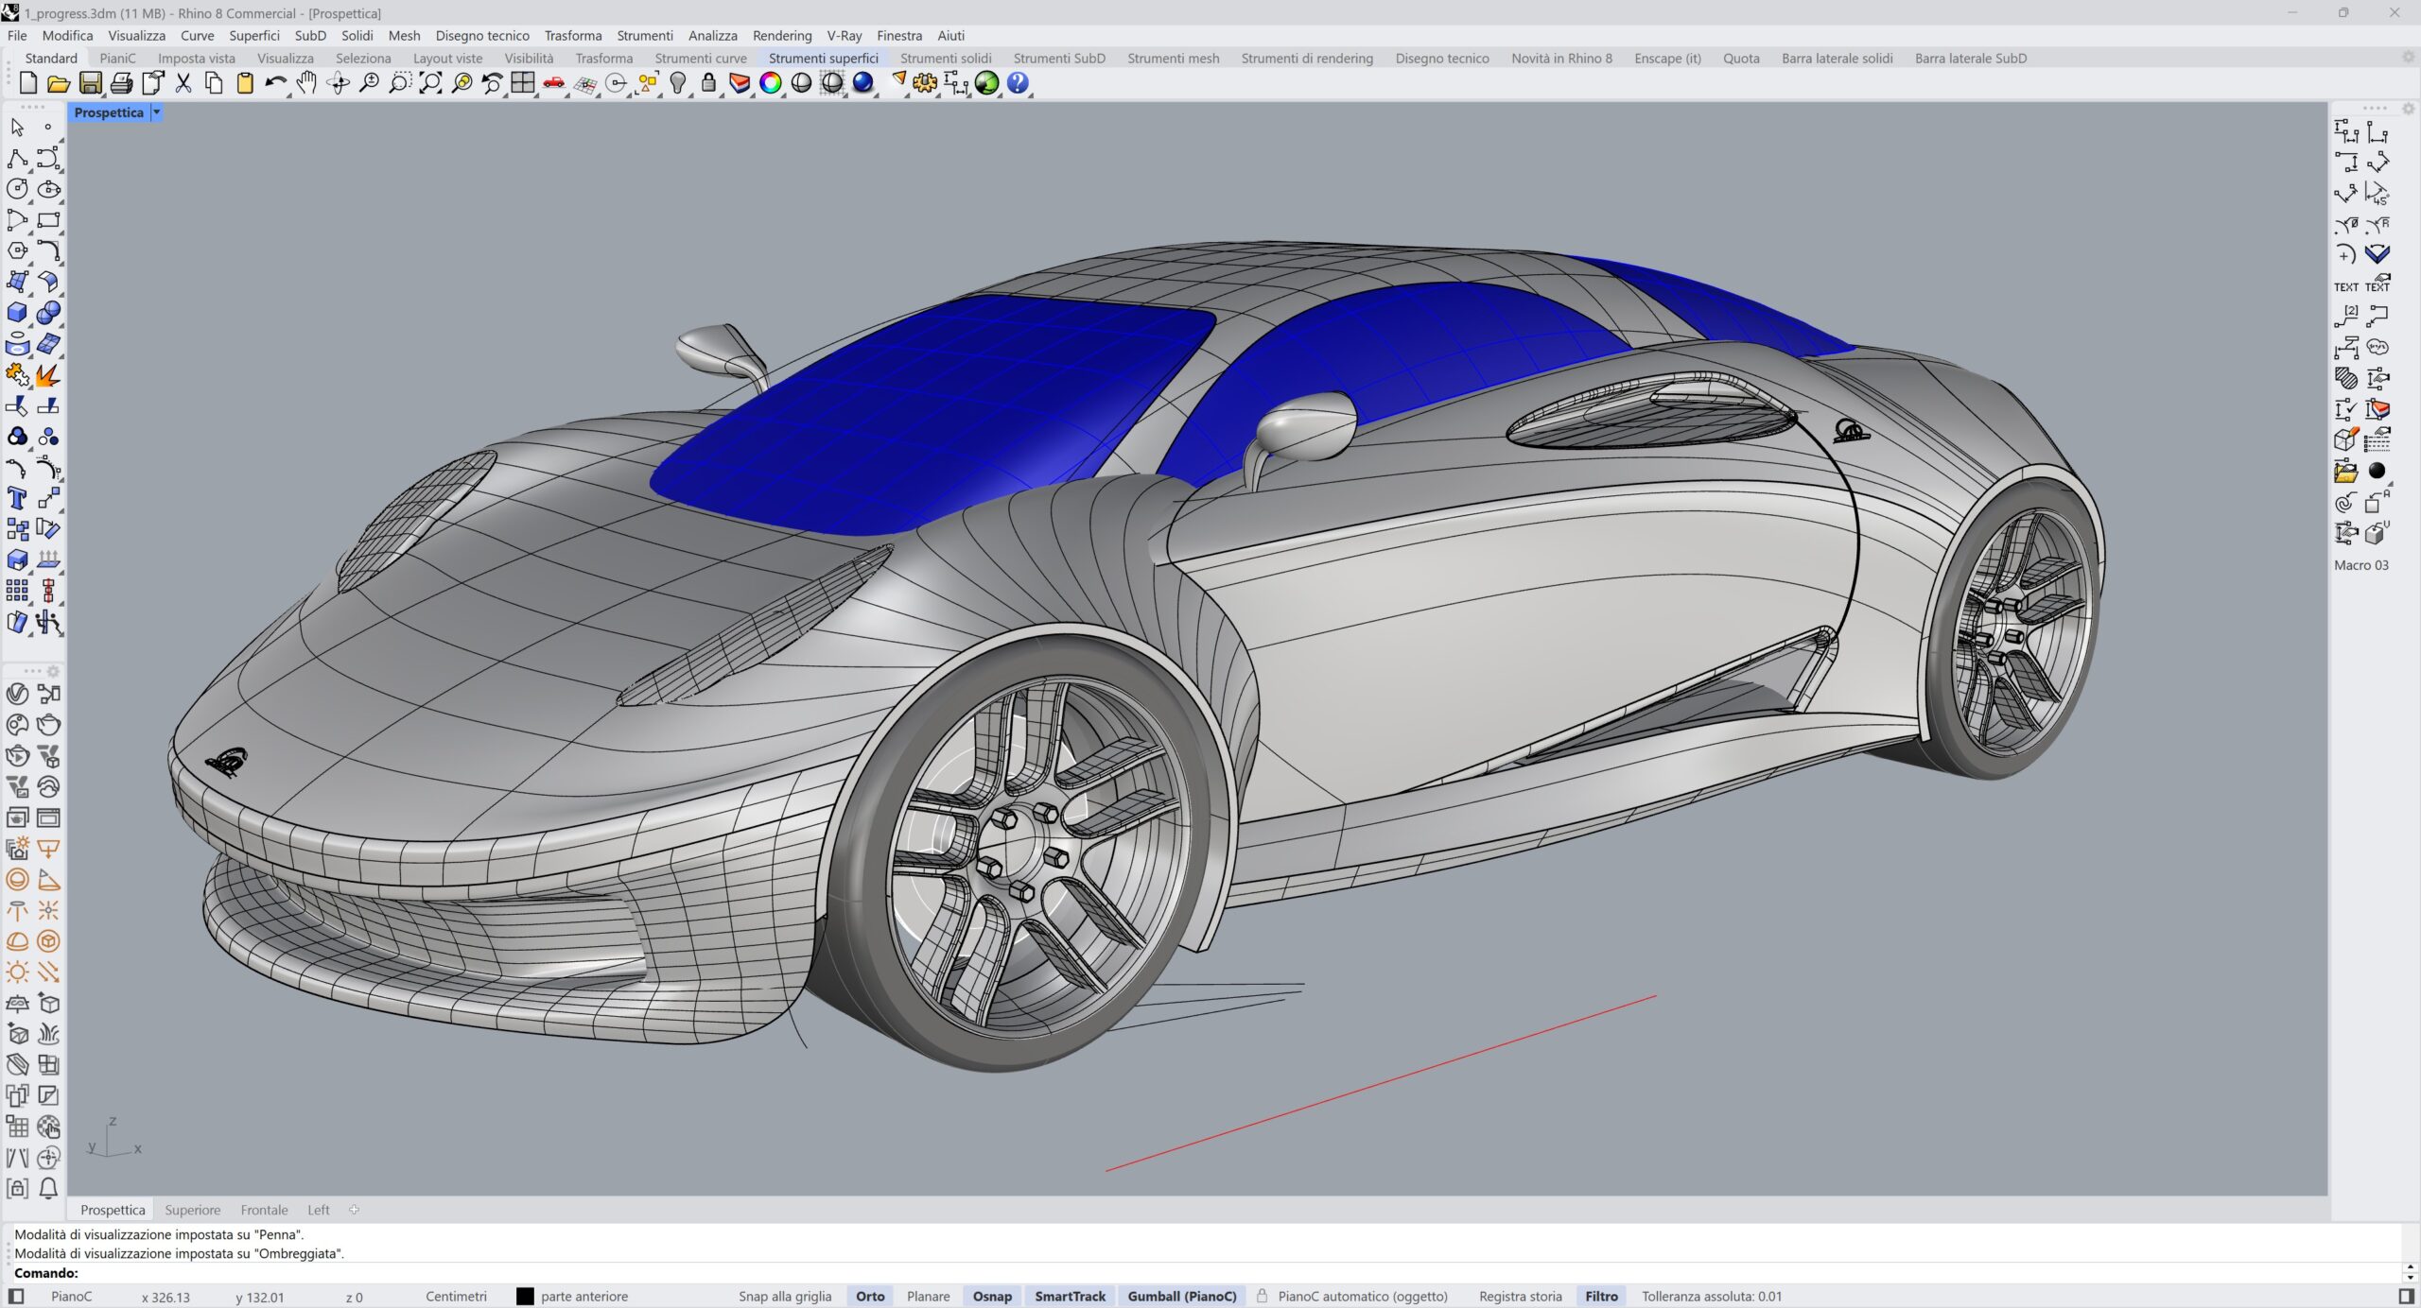This screenshot has height=1308, width=2421.
Task: Undo the last action
Action: (275, 83)
